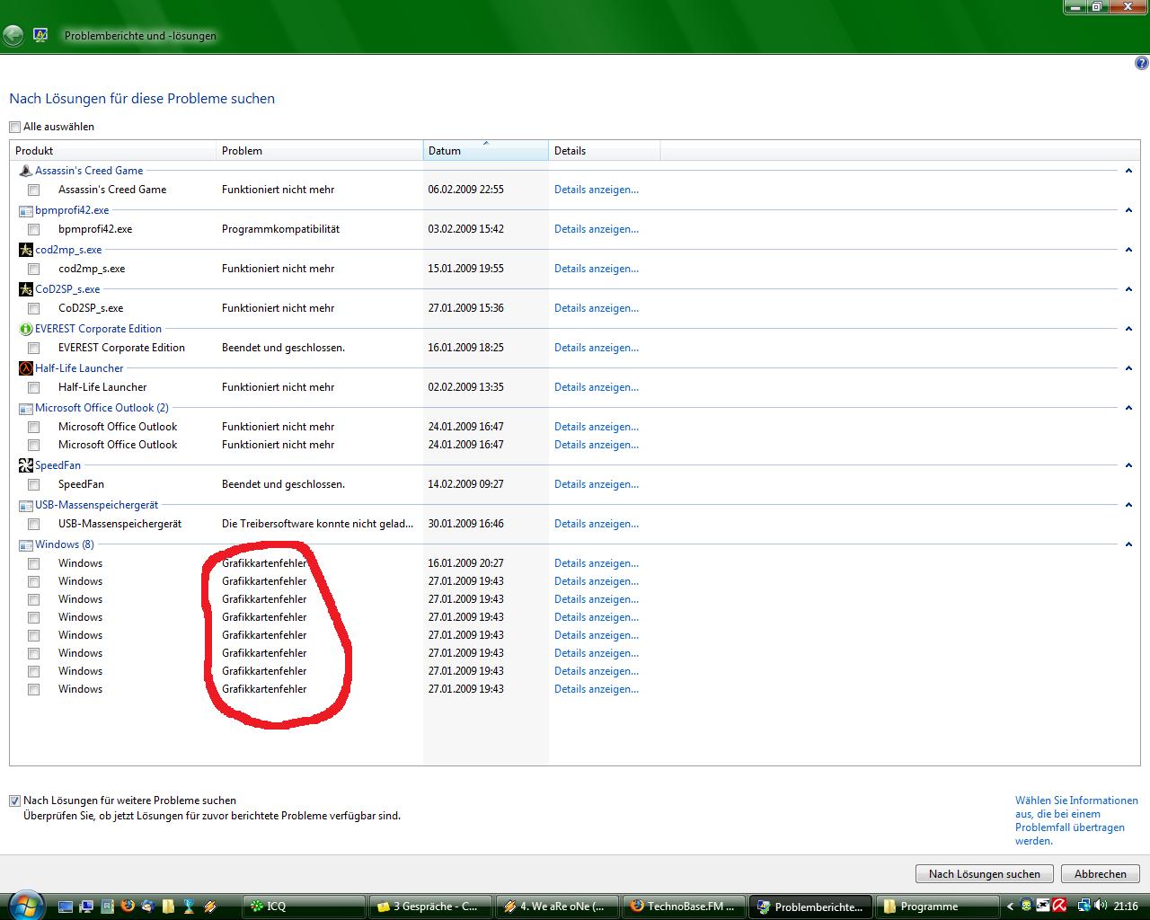Image resolution: width=1150 pixels, height=920 pixels.
Task: Click the Assassin's Creed Game group icon
Action: coord(25,171)
